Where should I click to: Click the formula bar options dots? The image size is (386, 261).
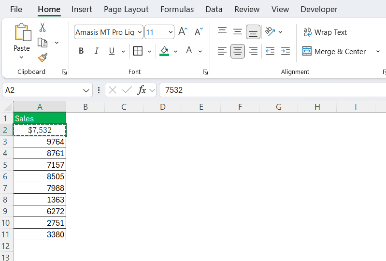point(99,90)
